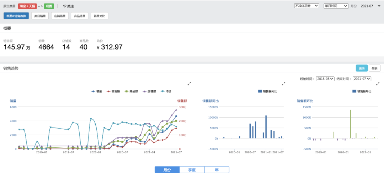Viewport: 384px width, 175px height.
Task: Expand the sales trend line chart fullscreen
Action: click(189, 84)
